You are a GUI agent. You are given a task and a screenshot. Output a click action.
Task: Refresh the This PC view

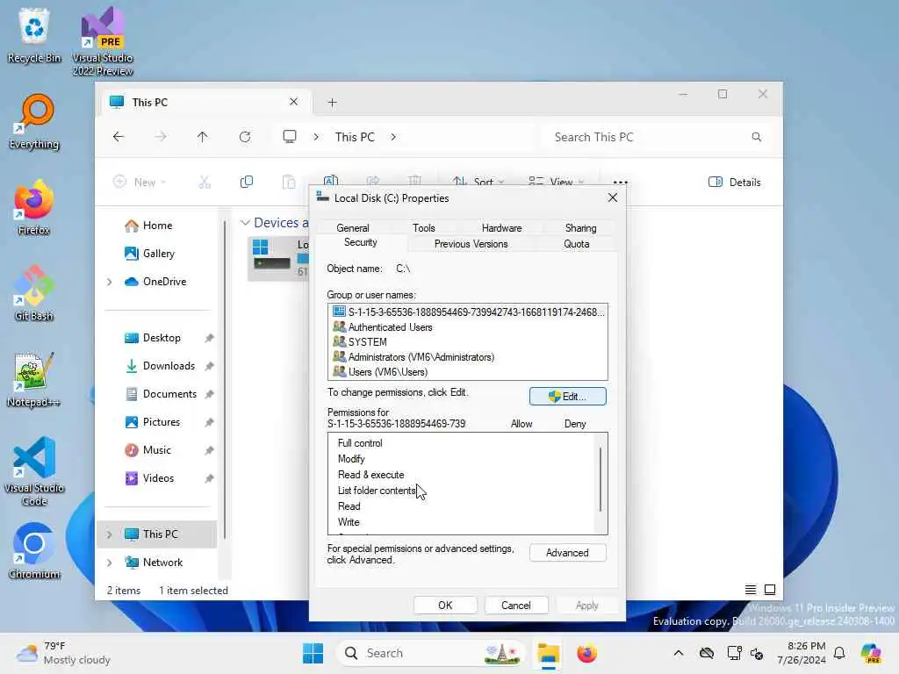point(245,137)
